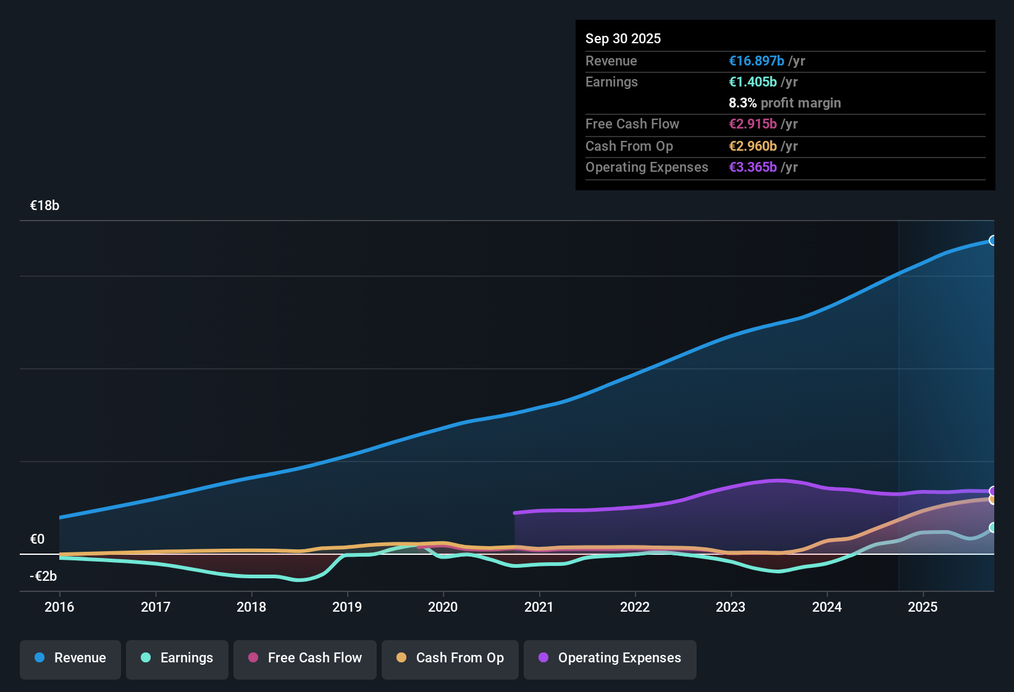The image size is (1014, 692).
Task: Click the €18b axis gridline label
Action: [44, 205]
